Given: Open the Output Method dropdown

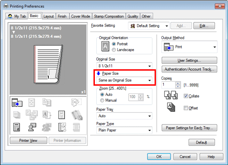Looking at the screenshot, I should (189, 47).
